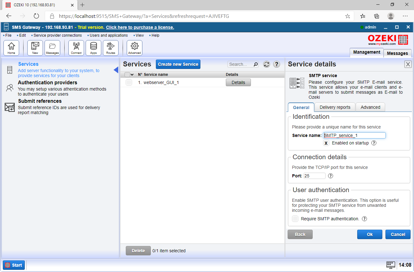The height and width of the screenshot is (272, 414).
Task: Select the Connect antenna icon
Action: coord(76,48)
